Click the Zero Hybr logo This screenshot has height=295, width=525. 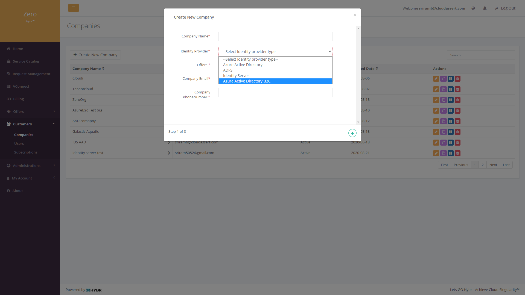pos(30,16)
